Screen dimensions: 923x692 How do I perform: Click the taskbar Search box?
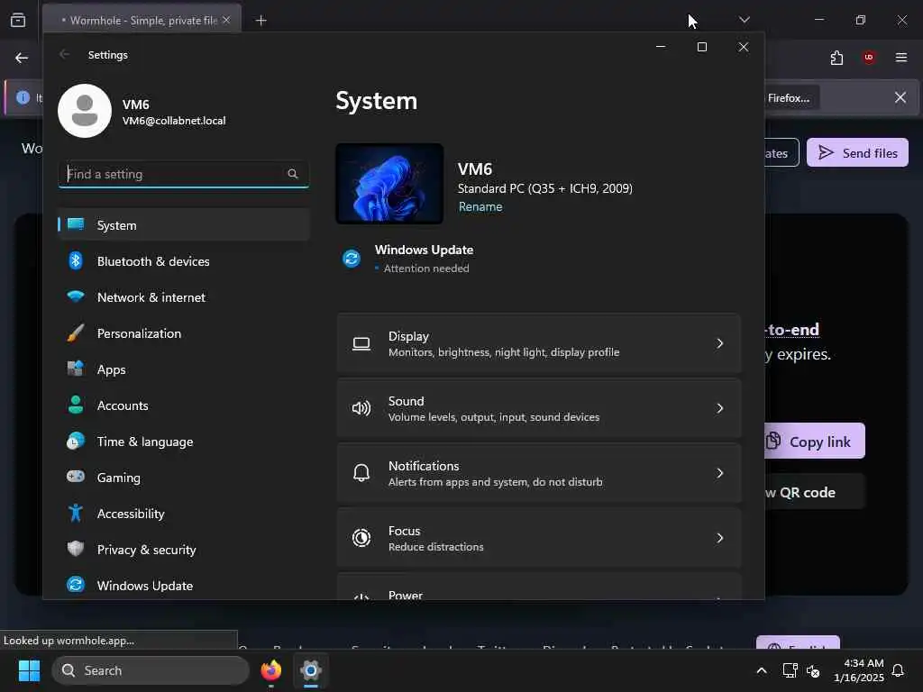tap(151, 670)
